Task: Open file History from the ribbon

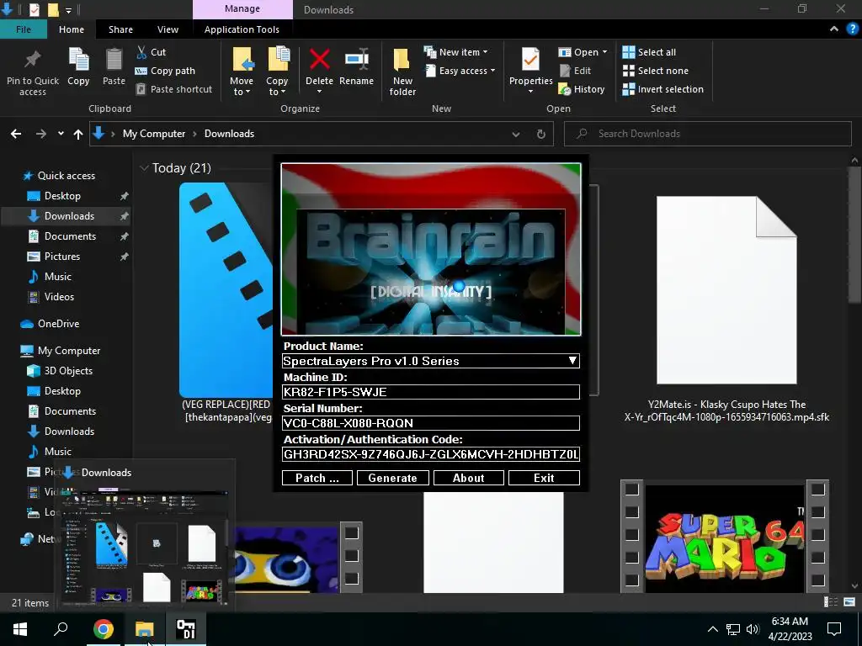Action: [582, 89]
